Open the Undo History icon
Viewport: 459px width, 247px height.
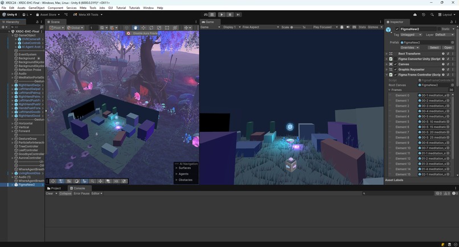pos(424,14)
